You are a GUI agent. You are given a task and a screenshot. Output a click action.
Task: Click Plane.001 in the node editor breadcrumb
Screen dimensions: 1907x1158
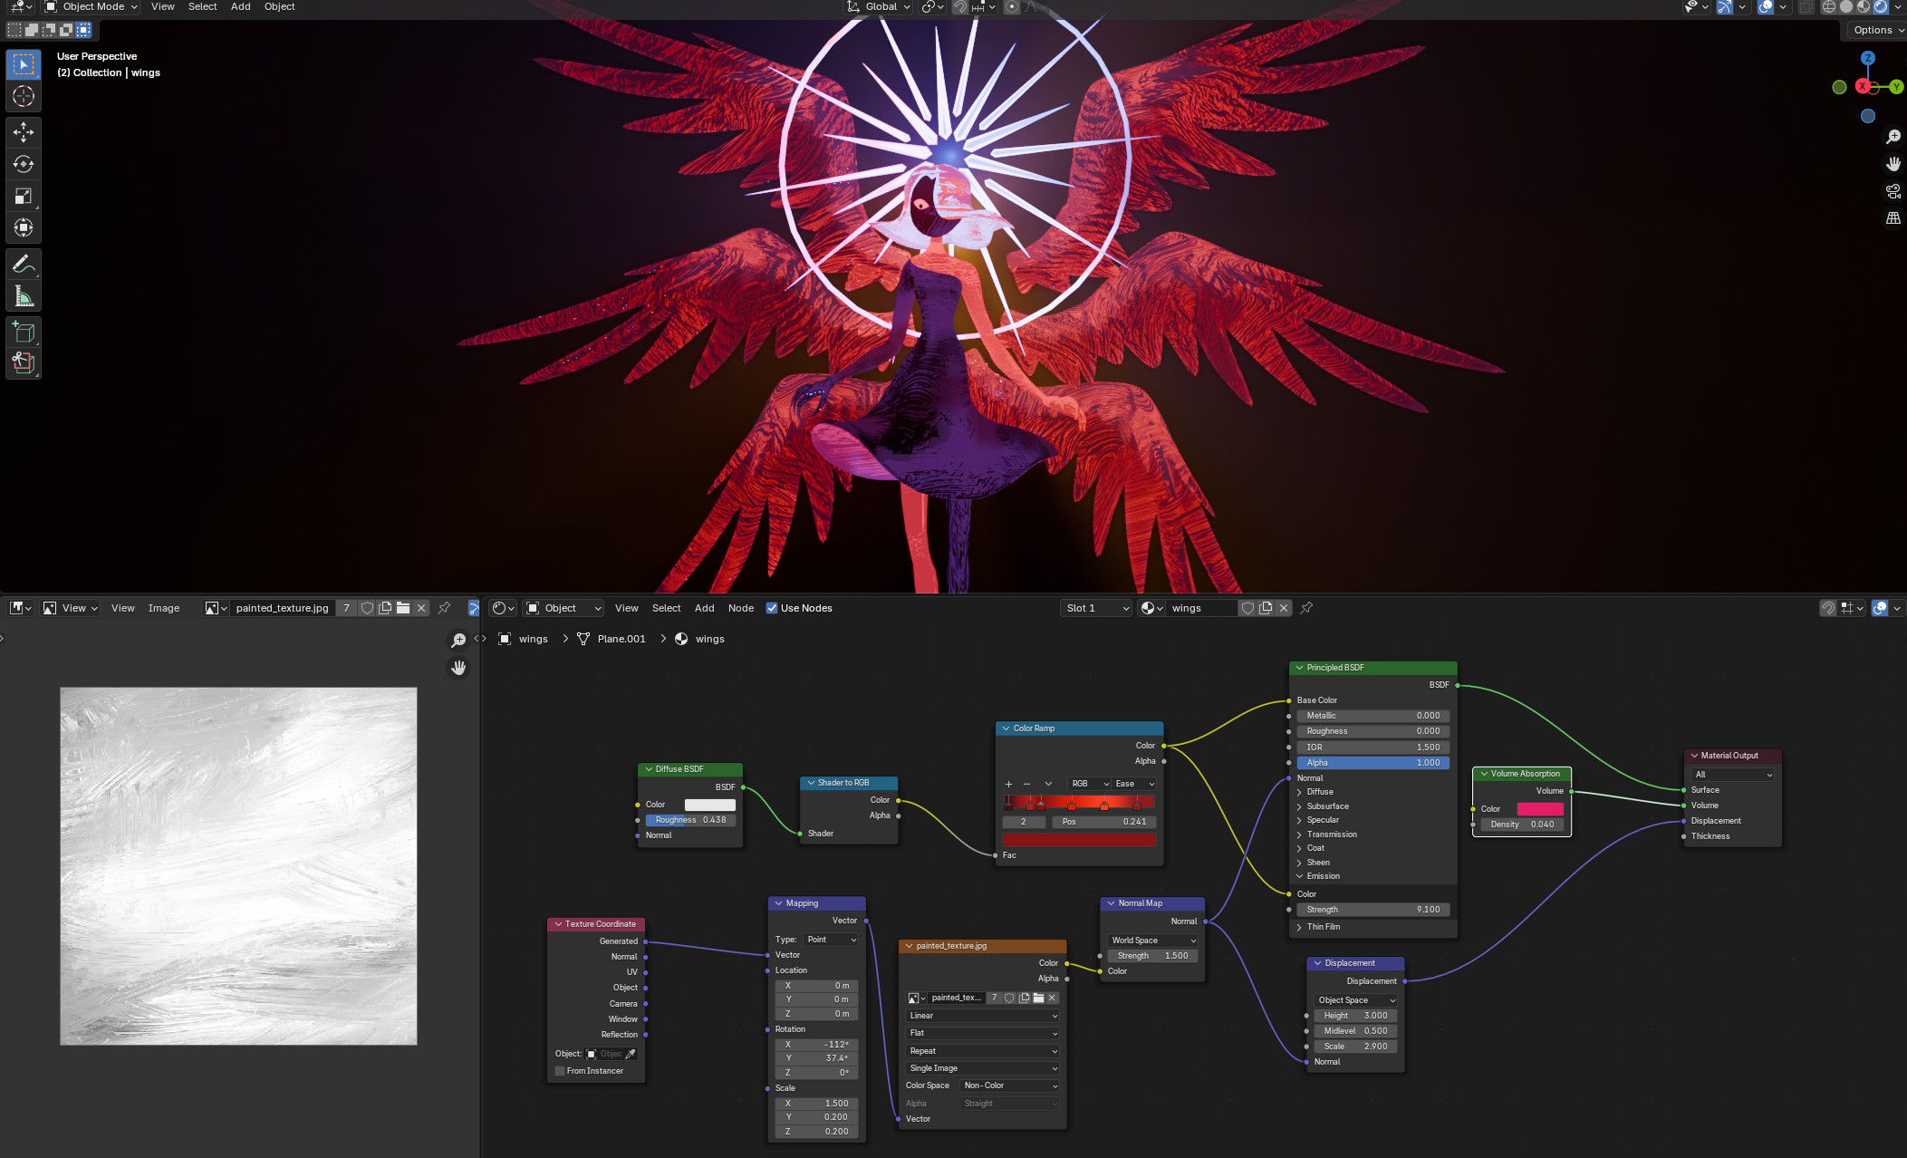tap(621, 639)
